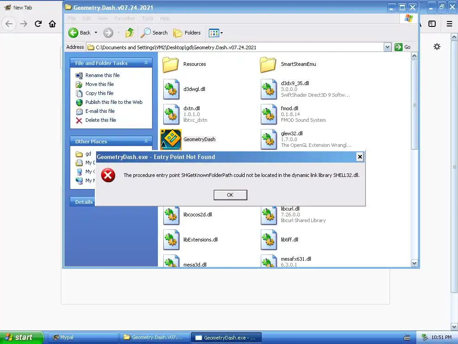Click E-mail this file link
The width and height of the screenshot is (458, 344).
click(100, 111)
